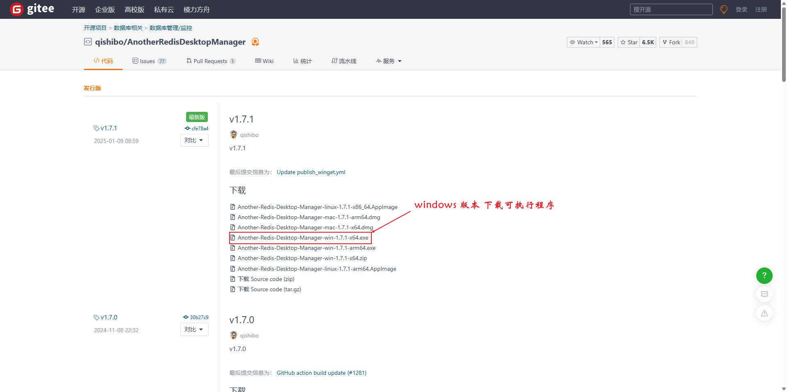Download the linux-1.7.1-arm64.AppImage file

(317, 269)
